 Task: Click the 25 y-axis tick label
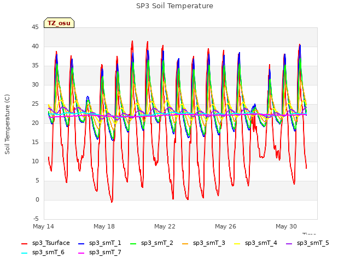coord(35,104)
